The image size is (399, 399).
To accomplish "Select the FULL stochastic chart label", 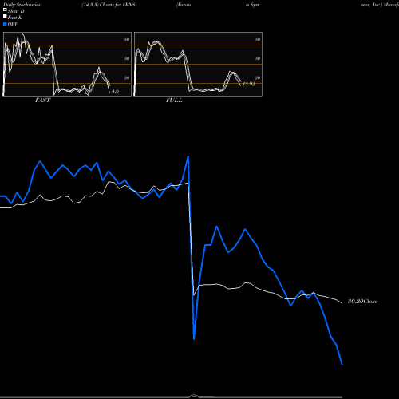I will (174, 101).
